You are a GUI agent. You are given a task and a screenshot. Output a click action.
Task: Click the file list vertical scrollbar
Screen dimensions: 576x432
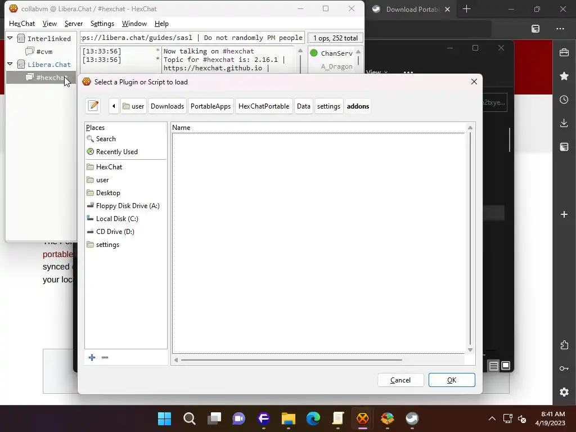(470, 238)
